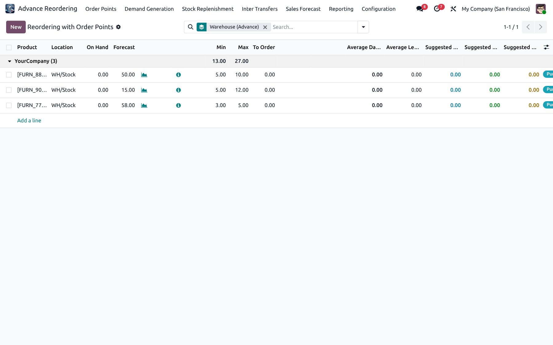553x345 pixels.
Task: Click the pager counter 1-1 / 1
Action: 511,27
